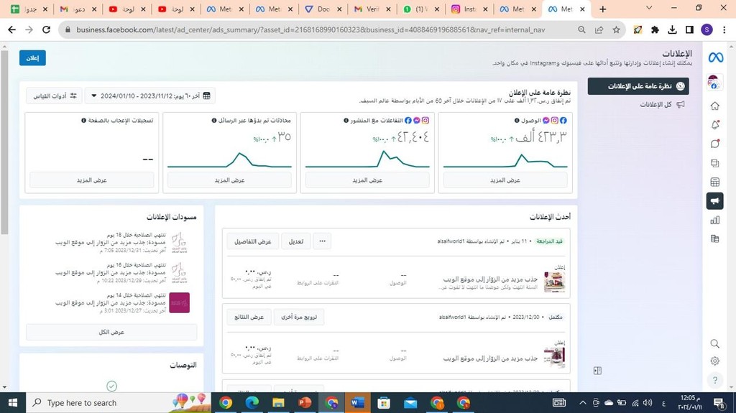Open Chrome tab search chevron
This screenshot has width=736, height=413.
point(649,8)
